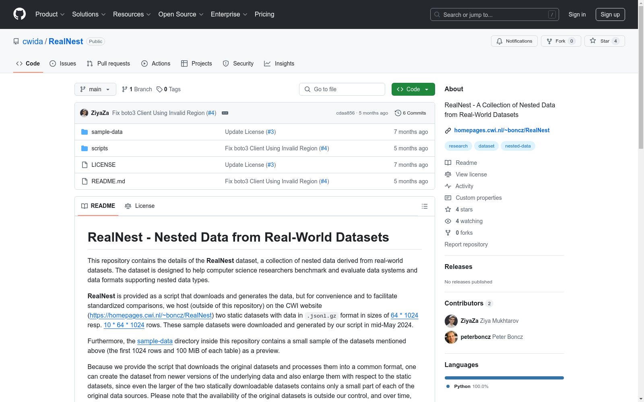Click the Sign up button

(x=610, y=14)
